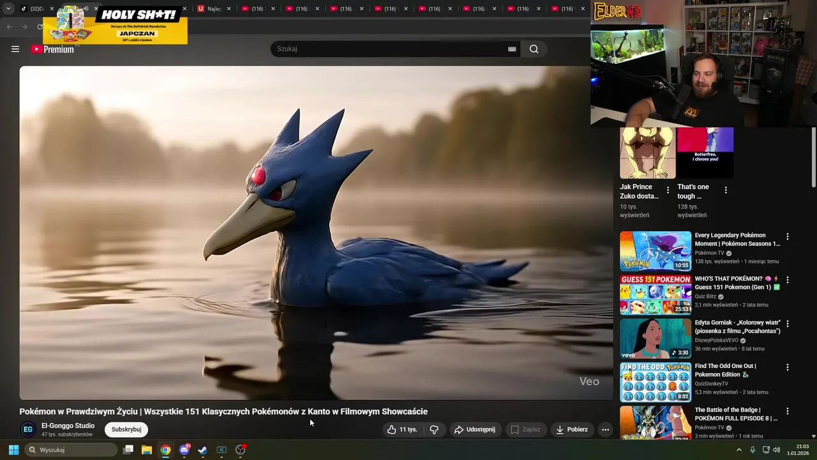
Task: Open QuizDonkeyTV channel link
Action: click(x=711, y=384)
